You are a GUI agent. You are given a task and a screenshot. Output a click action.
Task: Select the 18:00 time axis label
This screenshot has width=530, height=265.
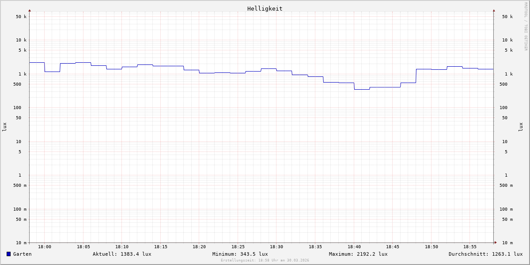[45, 247]
